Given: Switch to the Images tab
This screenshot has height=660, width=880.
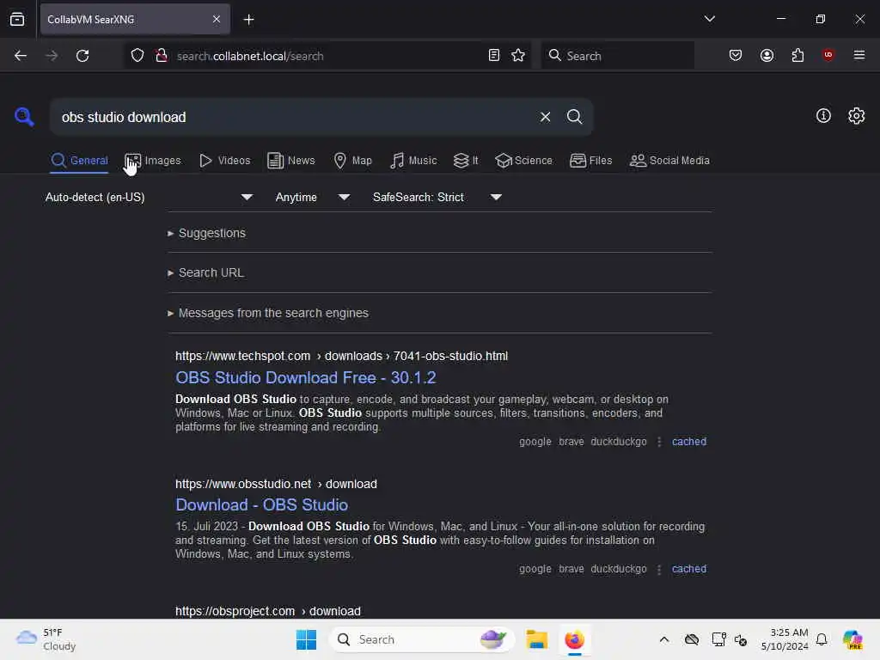Looking at the screenshot, I should click(153, 161).
